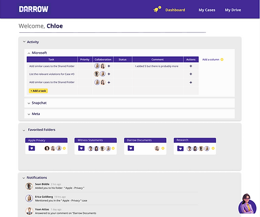
Task: Open the My Drive tab
Action: point(233,10)
